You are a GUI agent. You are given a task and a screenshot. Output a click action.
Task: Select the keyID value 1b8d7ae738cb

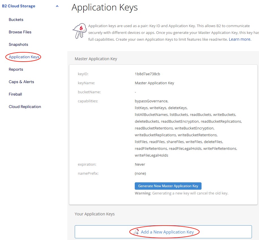147,74
